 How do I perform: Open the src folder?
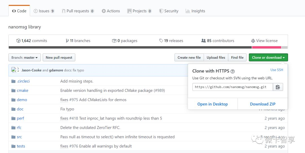point(19,137)
